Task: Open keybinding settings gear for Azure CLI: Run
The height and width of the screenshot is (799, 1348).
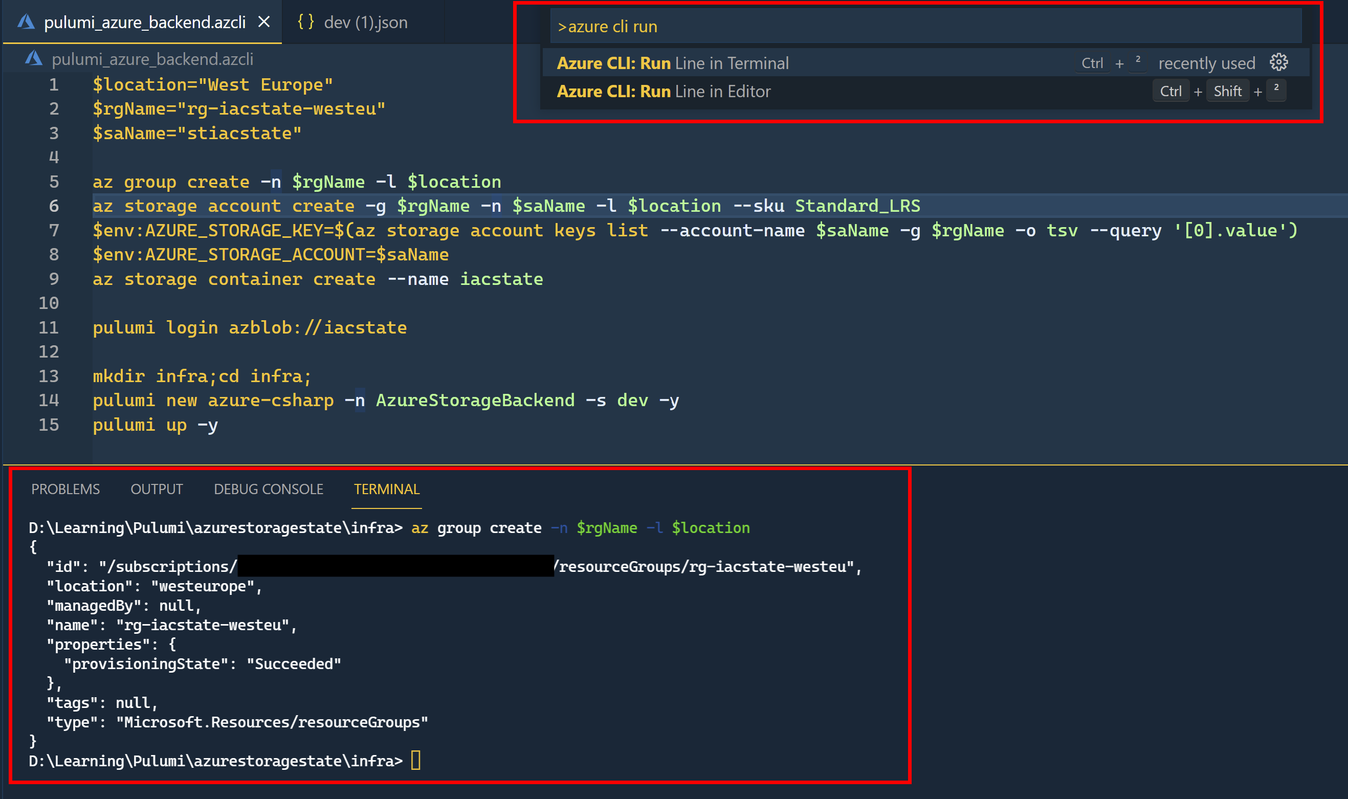Action: point(1278,62)
